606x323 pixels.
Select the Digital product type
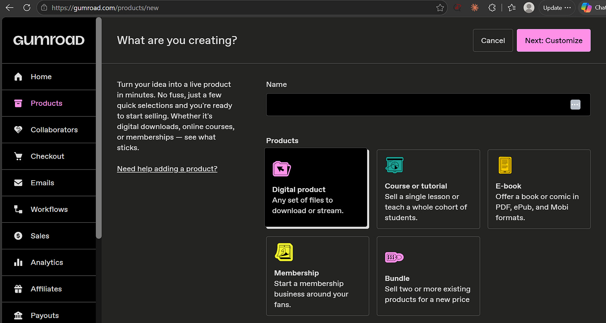tap(316, 188)
